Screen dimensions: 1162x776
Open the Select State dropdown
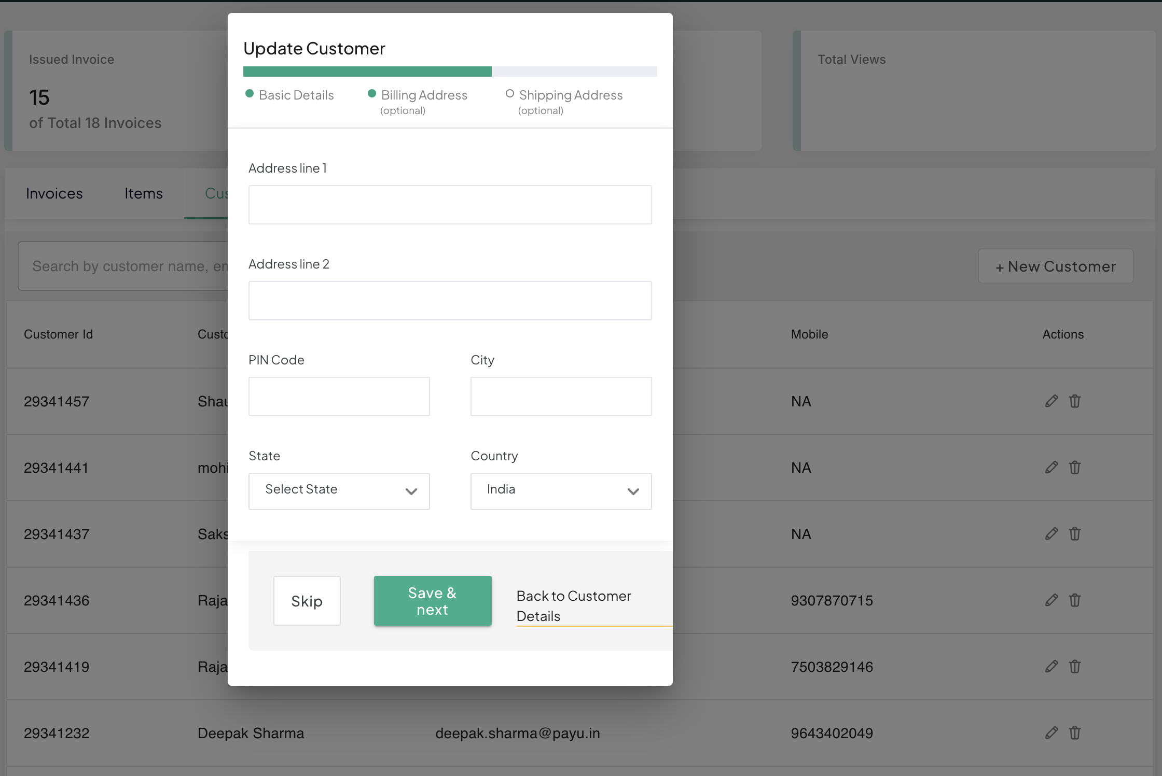tap(339, 491)
